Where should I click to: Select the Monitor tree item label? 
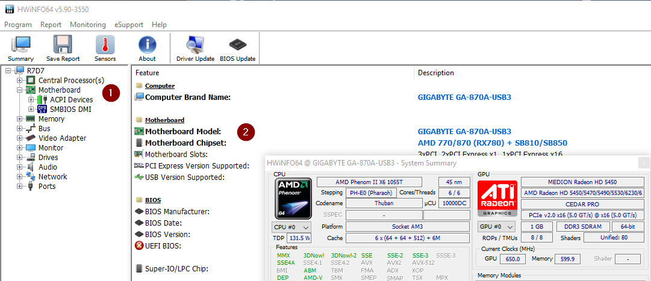(51, 148)
